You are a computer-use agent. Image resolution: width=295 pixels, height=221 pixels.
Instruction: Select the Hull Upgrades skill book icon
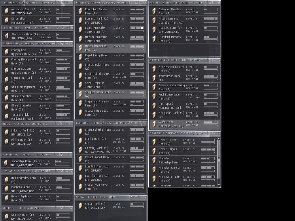coord(7,180)
